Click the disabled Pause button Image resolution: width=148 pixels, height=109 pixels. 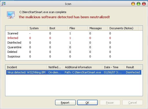(x=110, y=103)
